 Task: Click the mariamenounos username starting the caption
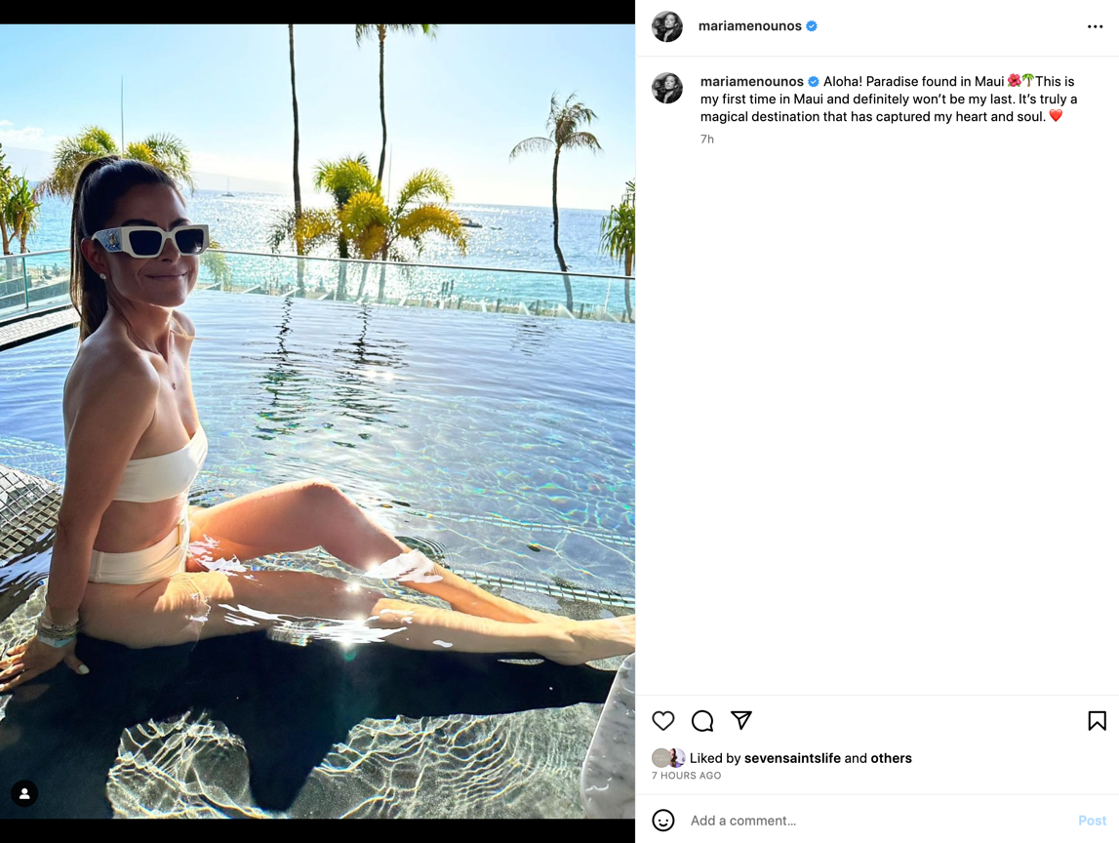751,82
